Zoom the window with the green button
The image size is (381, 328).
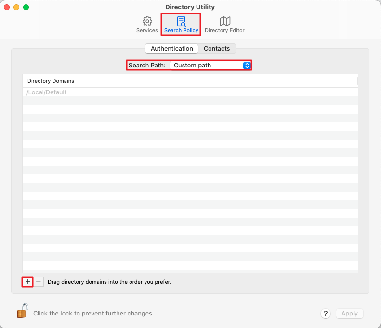[x=26, y=7]
